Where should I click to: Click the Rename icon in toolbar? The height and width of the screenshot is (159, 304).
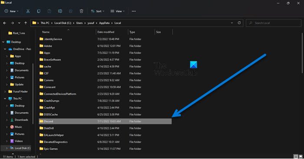pos(60,11)
